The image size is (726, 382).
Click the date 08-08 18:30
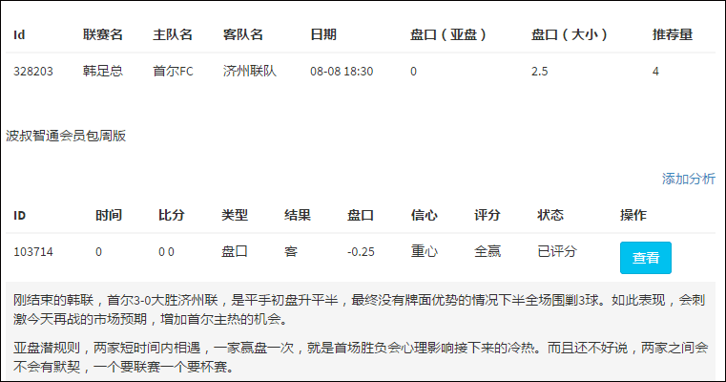tap(342, 72)
